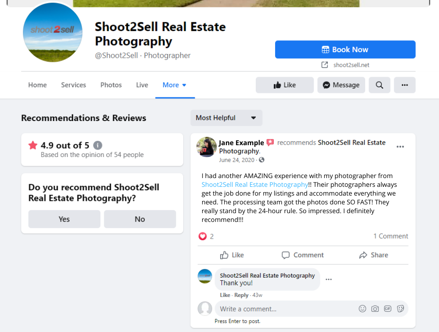Click the info icon beside 4.9 rating
The image size is (439, 332).
98,145
